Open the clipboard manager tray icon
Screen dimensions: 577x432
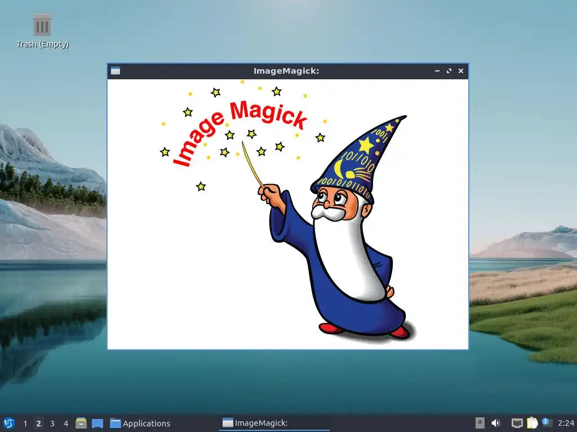[x=532, y=423]
